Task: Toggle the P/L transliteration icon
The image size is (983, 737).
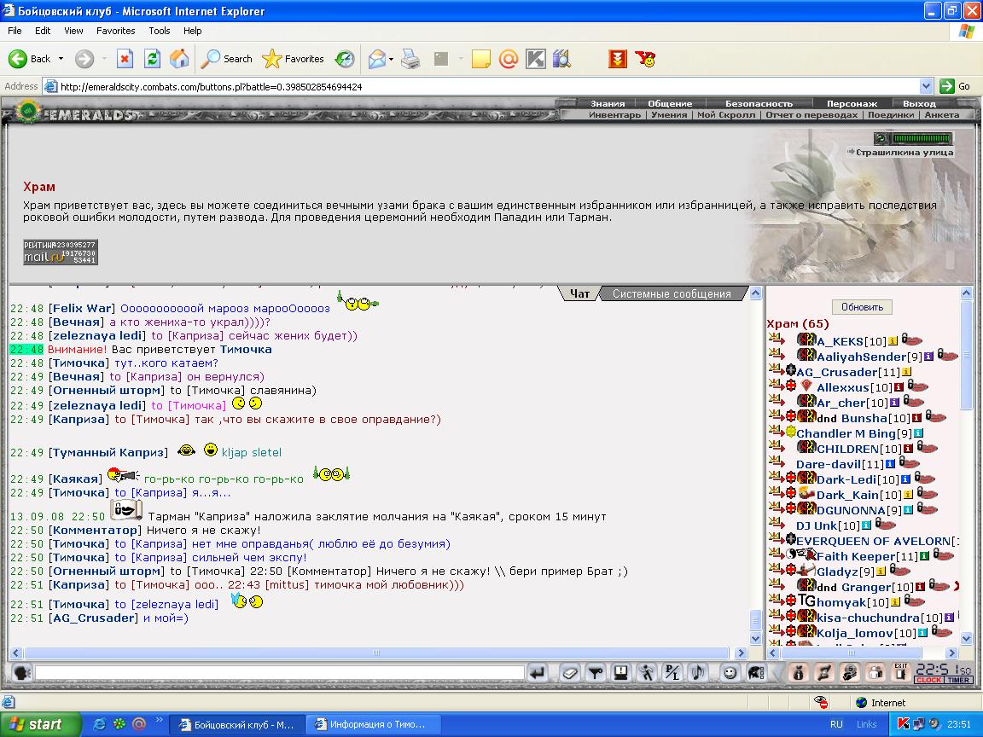Action: coord(672,673)
